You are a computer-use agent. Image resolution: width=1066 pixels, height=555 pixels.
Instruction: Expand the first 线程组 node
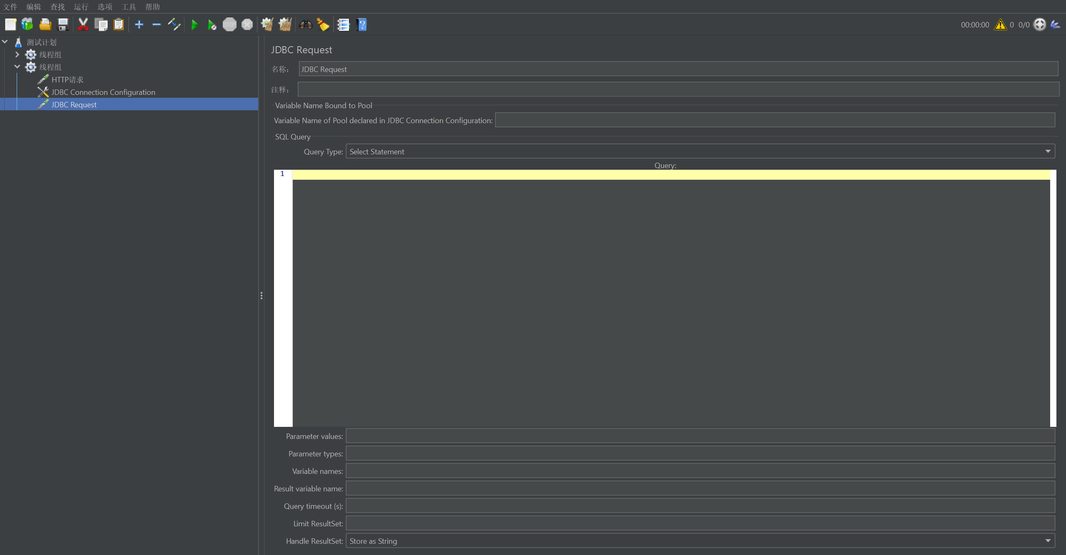(17, 54)
